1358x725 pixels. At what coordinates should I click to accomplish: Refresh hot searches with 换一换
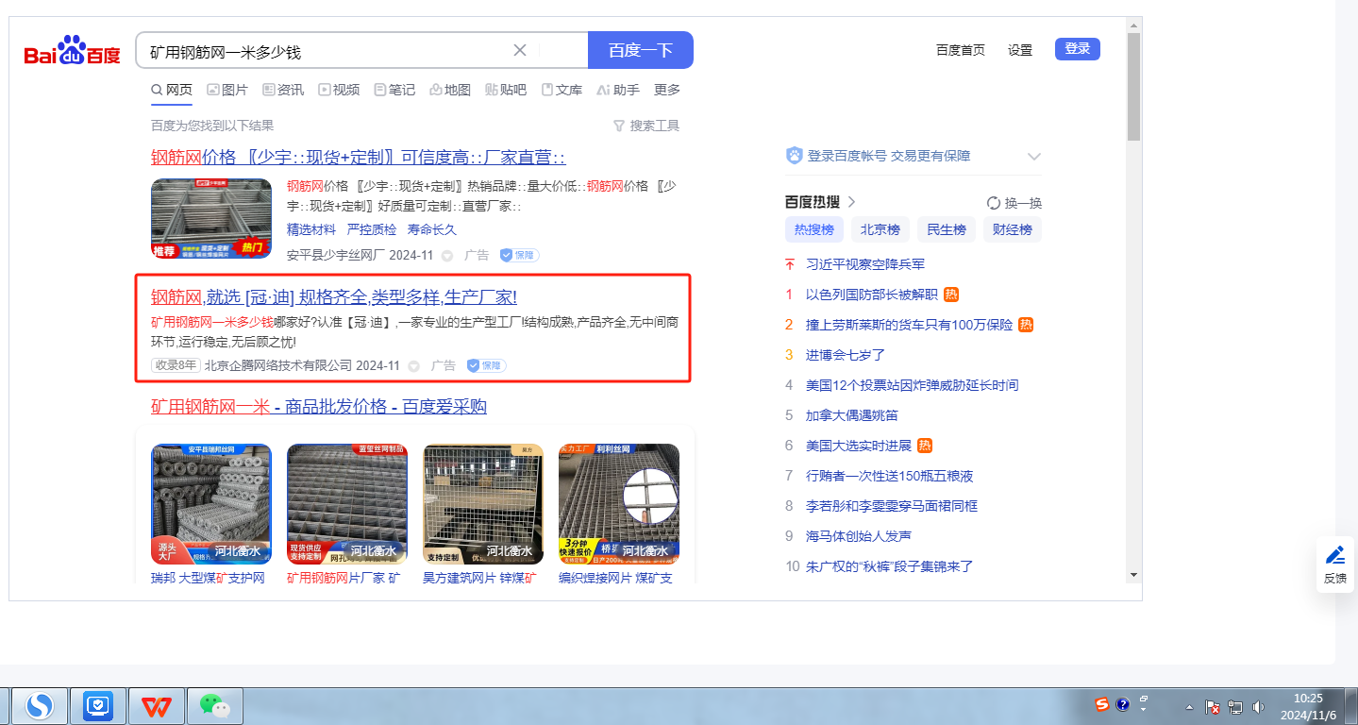pyautogui.click(x=1014, y=203)
